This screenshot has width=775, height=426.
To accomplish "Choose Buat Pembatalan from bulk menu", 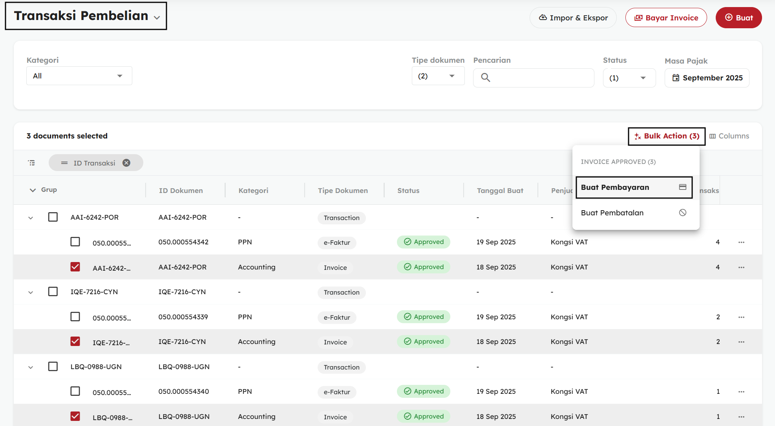I will click(x=612, y=213).
